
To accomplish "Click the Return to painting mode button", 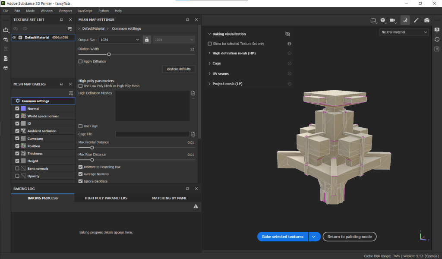I will (350, 237).
